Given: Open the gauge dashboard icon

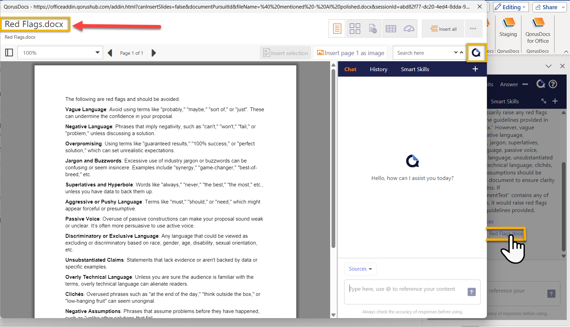Looking at the screenshot, I should (x=409, y=29).
